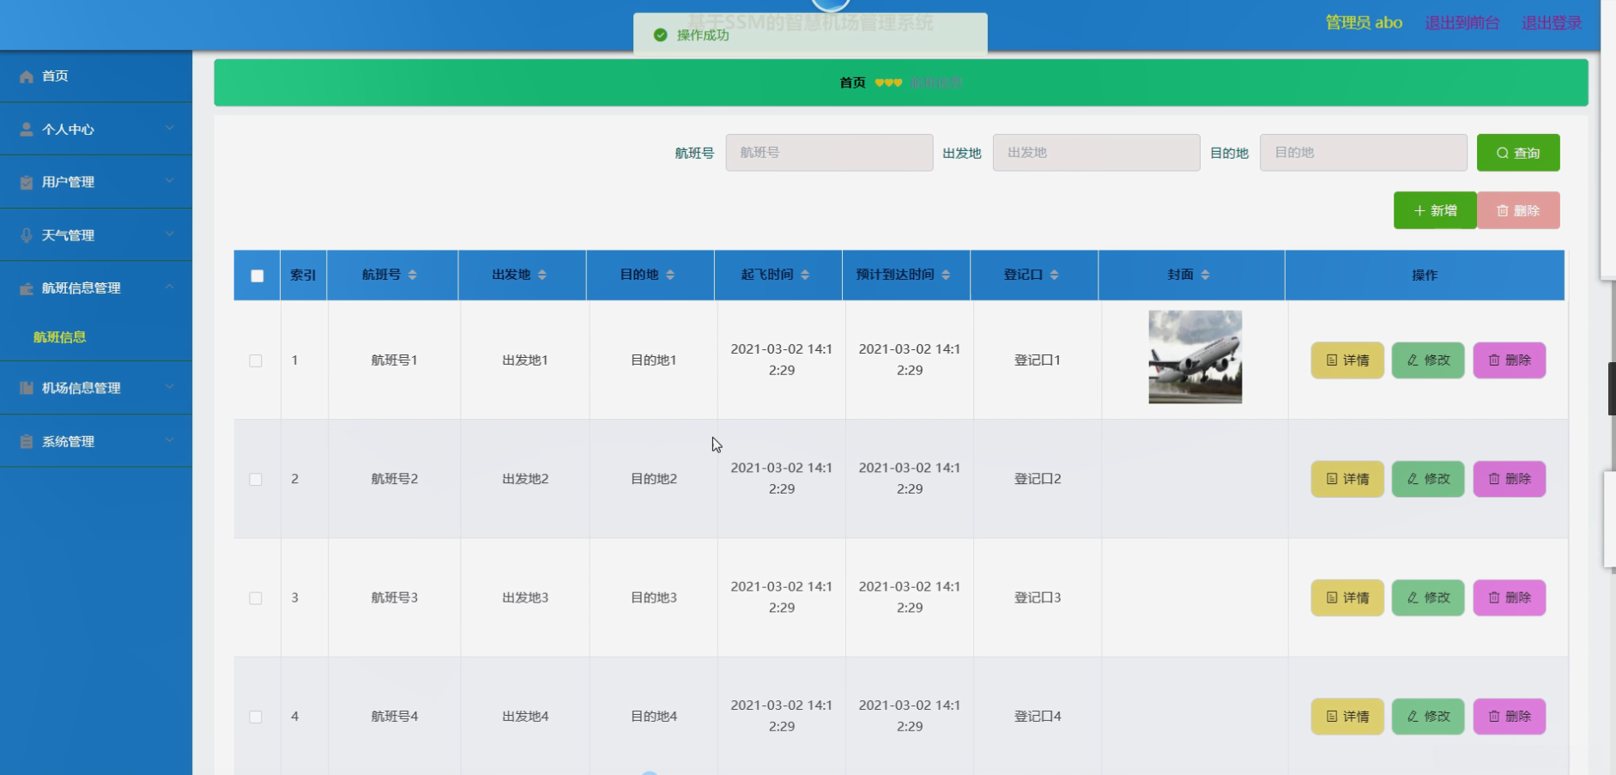Check the checkbox for row 航班号4
This screenshot has height=775, width=1616.
point(256,717)
